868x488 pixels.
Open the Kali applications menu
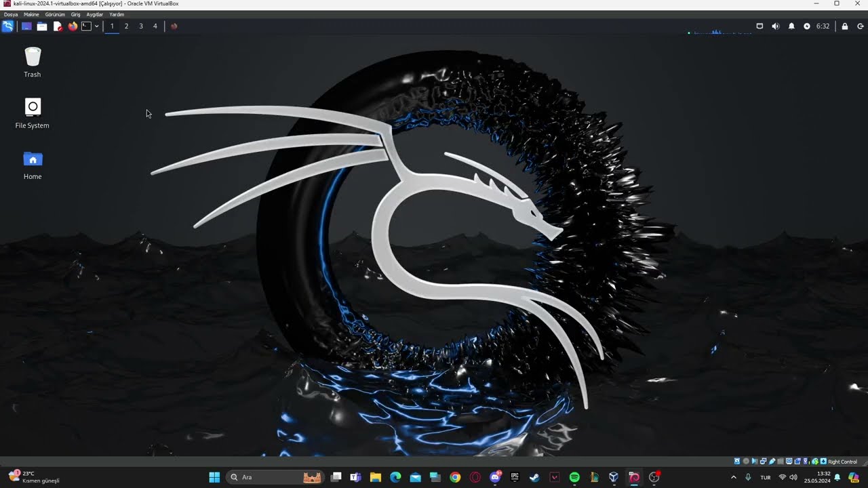pyautogui.click(x=7, y=26)
